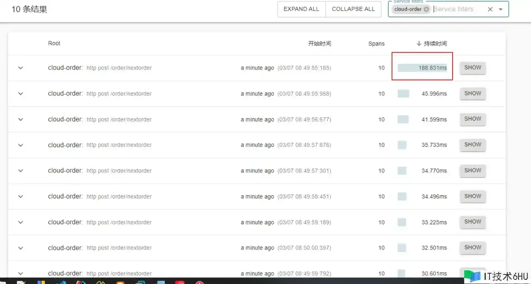
Task: Open the Service filters dropdown arrow
Action: pos(501,9)
